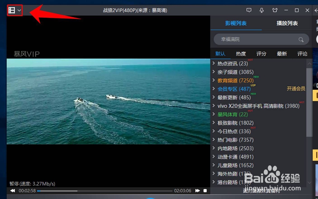Screen dimensions: 318x199
Task: Click the scrollbar up arrow in list
Action: (309, 64)
